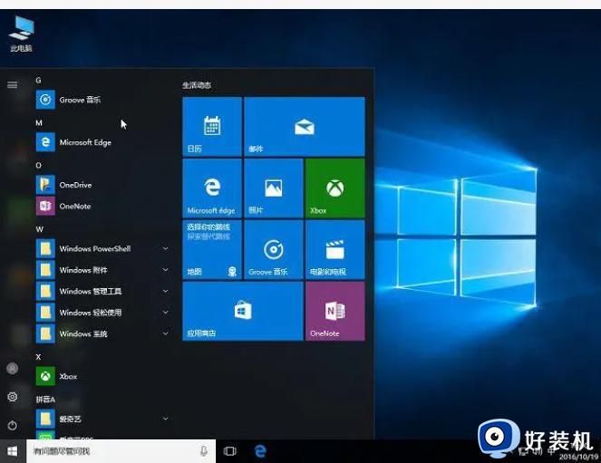Image resolution: width=601 pixels, height=463 pixels.
Task: Open the This PC desktop icon
Action: [22, 34]
